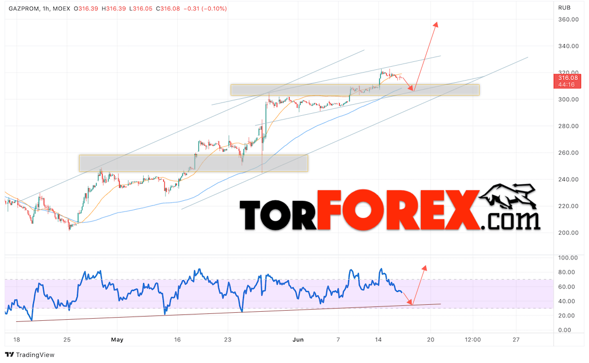Click the 200.00 price axis label
The height and width of the screenshot is (363, 589).
coord(568,233)
